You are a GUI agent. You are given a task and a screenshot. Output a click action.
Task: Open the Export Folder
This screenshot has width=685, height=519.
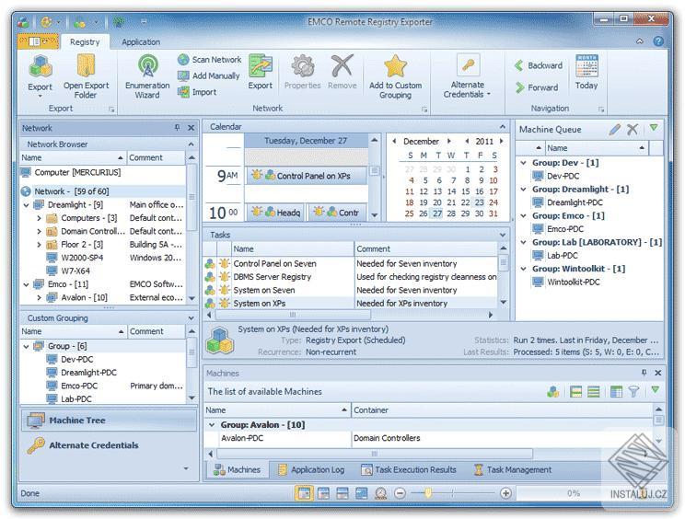[86, 76]
